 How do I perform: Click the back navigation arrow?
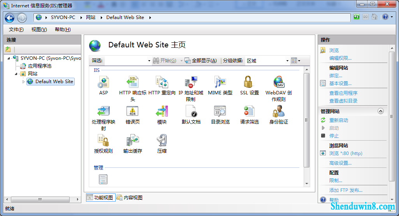pyautogui.click(x=10, y=18)
